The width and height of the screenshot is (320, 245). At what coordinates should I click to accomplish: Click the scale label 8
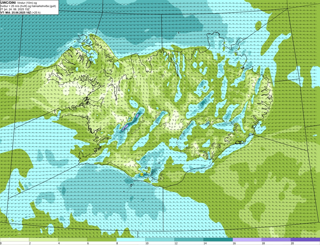point(117,243)
